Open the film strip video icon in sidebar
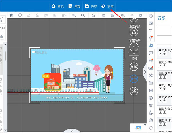This screenshot has width=172, height=133. [x=151, y=90]
